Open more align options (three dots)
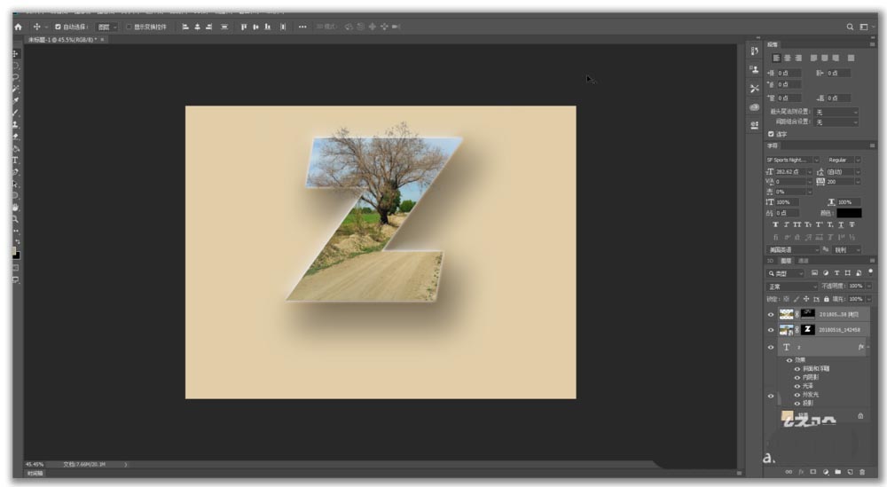 pyautogui.click(x=302, y=27)
